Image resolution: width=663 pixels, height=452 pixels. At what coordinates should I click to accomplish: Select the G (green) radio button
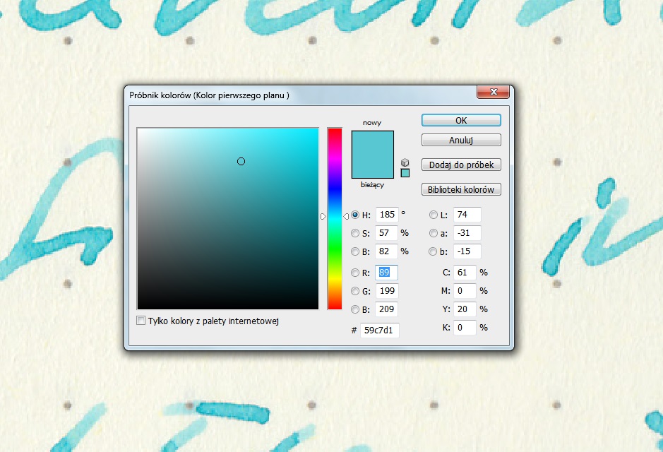tap(355, 291)
